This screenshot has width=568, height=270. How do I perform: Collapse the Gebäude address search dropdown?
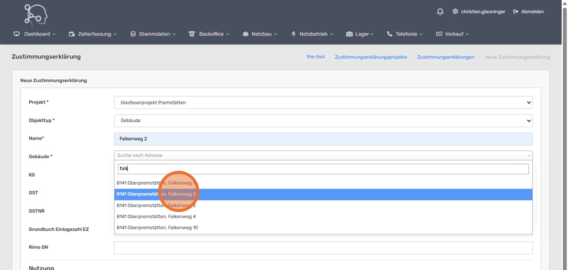[529, 155]
